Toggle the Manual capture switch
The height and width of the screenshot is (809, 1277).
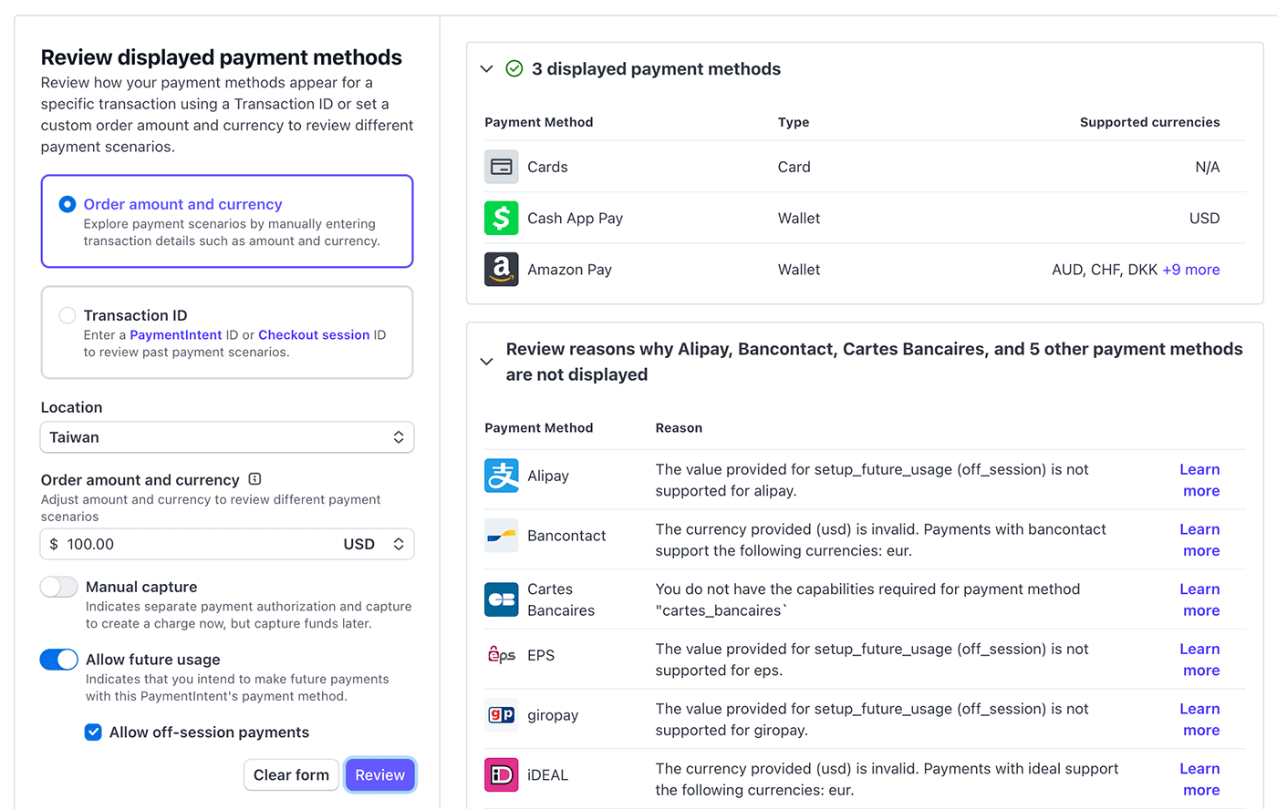pyautogui.click(x=59, y=587)
